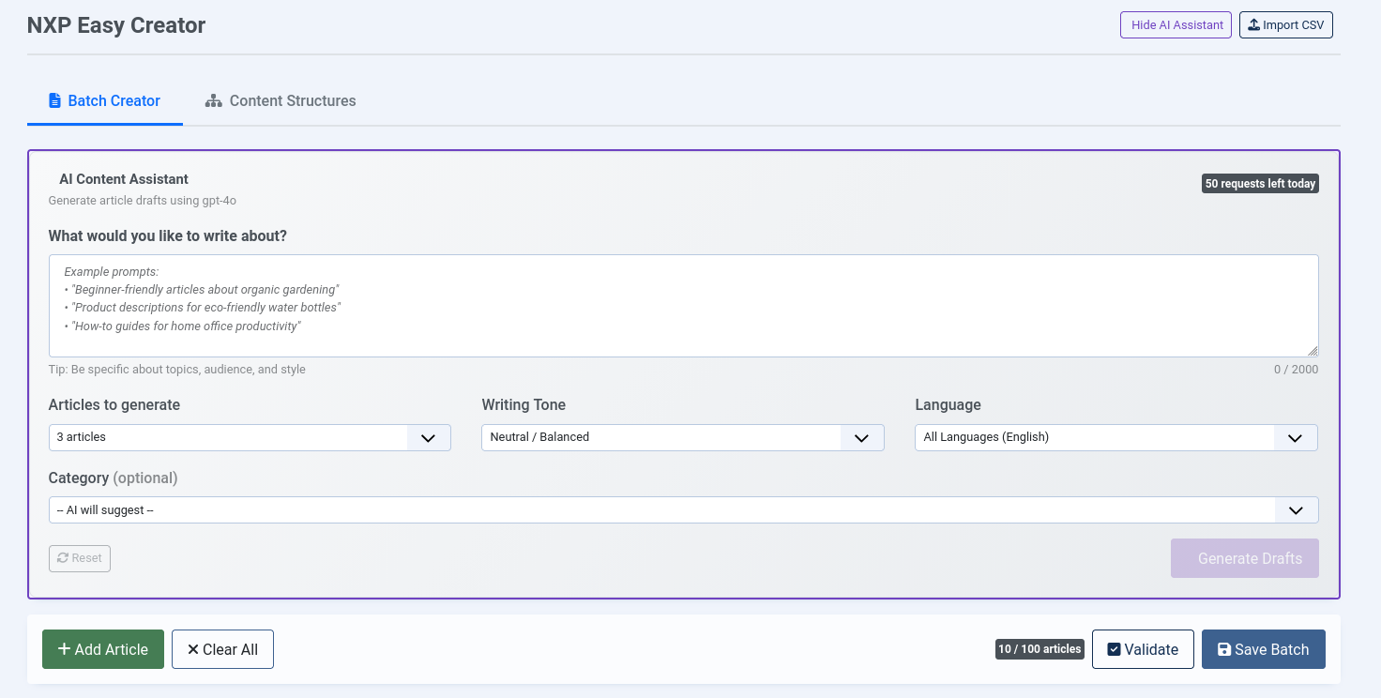
Task: Click the 50 requests left today badge
Action: click(x=1260, y=184)
